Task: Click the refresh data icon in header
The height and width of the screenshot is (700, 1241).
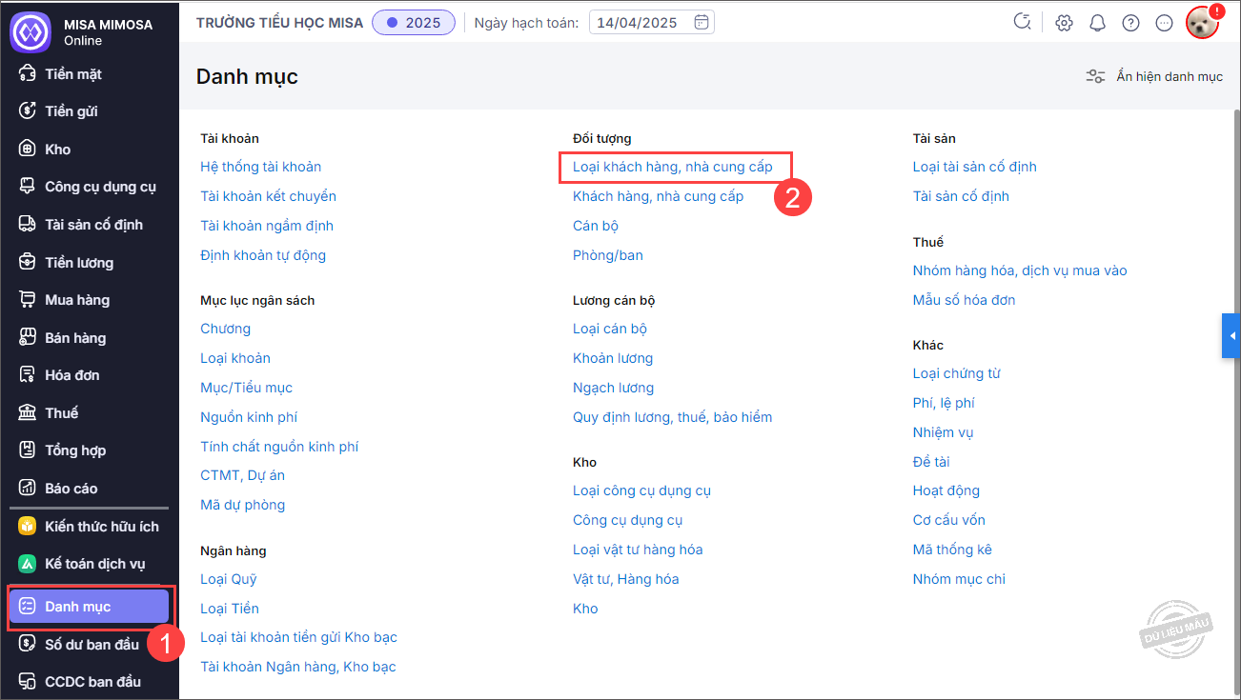Action: coord(1023,22)
